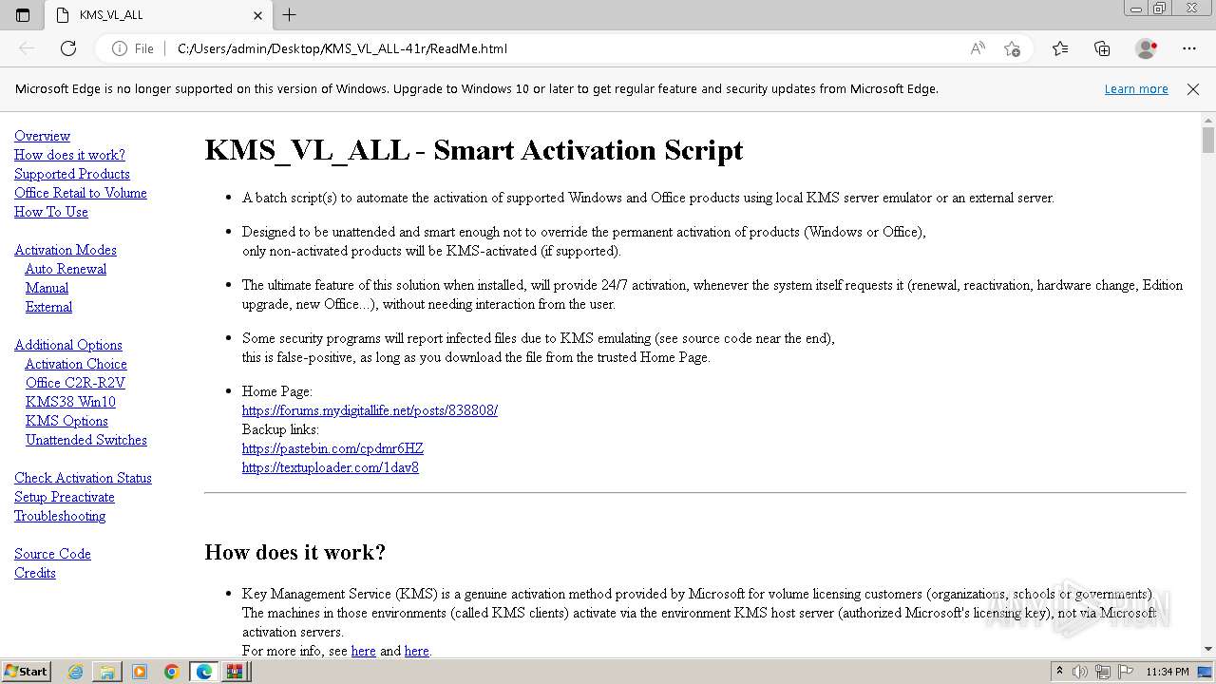Screen dimensions: 1216x684
Task: Open KMS Options link
Action: tap(66, 421)
